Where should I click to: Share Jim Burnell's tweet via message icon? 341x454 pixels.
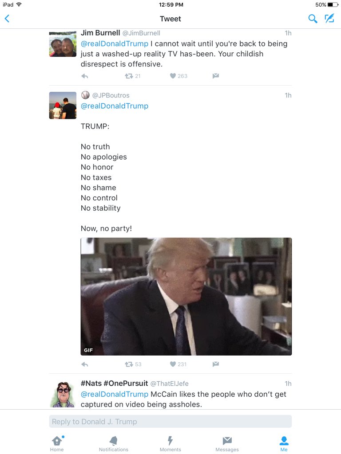(x=215, y=76)
